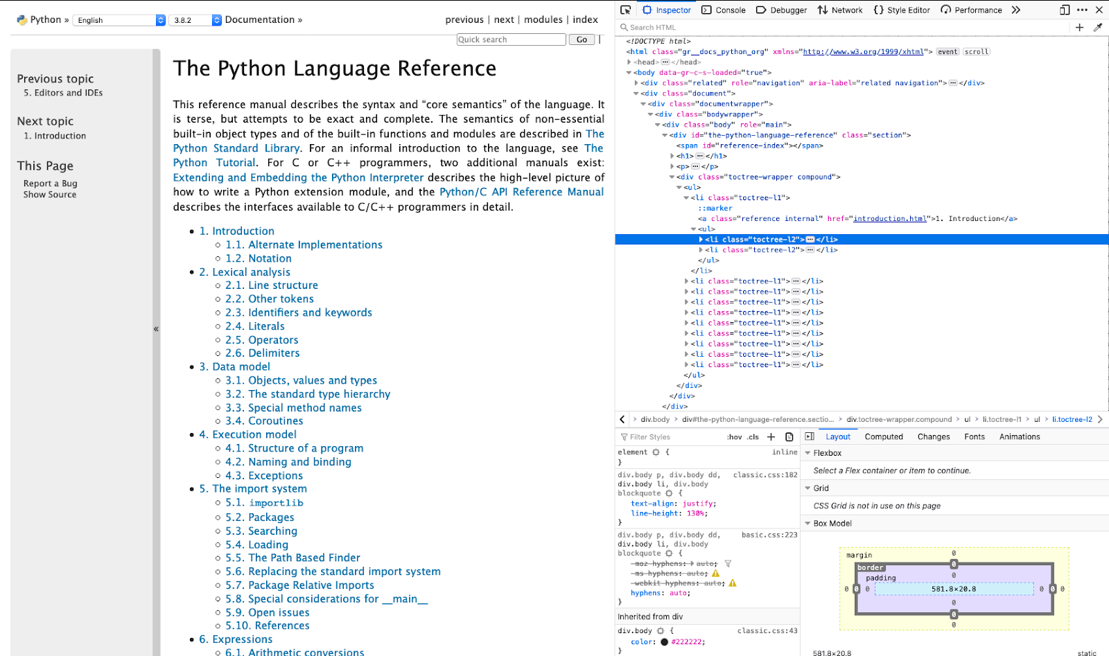This screenshot has width=1109, height=656.
Task: Add new CSS rule plus icon
Action: 771,437
